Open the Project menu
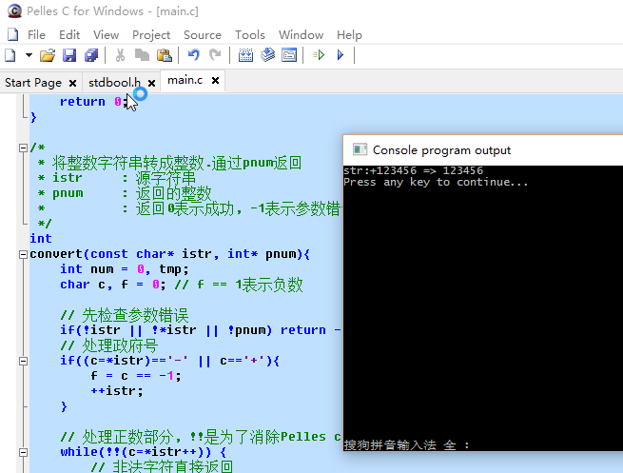 pyautogui.click(x=151, y=35)
